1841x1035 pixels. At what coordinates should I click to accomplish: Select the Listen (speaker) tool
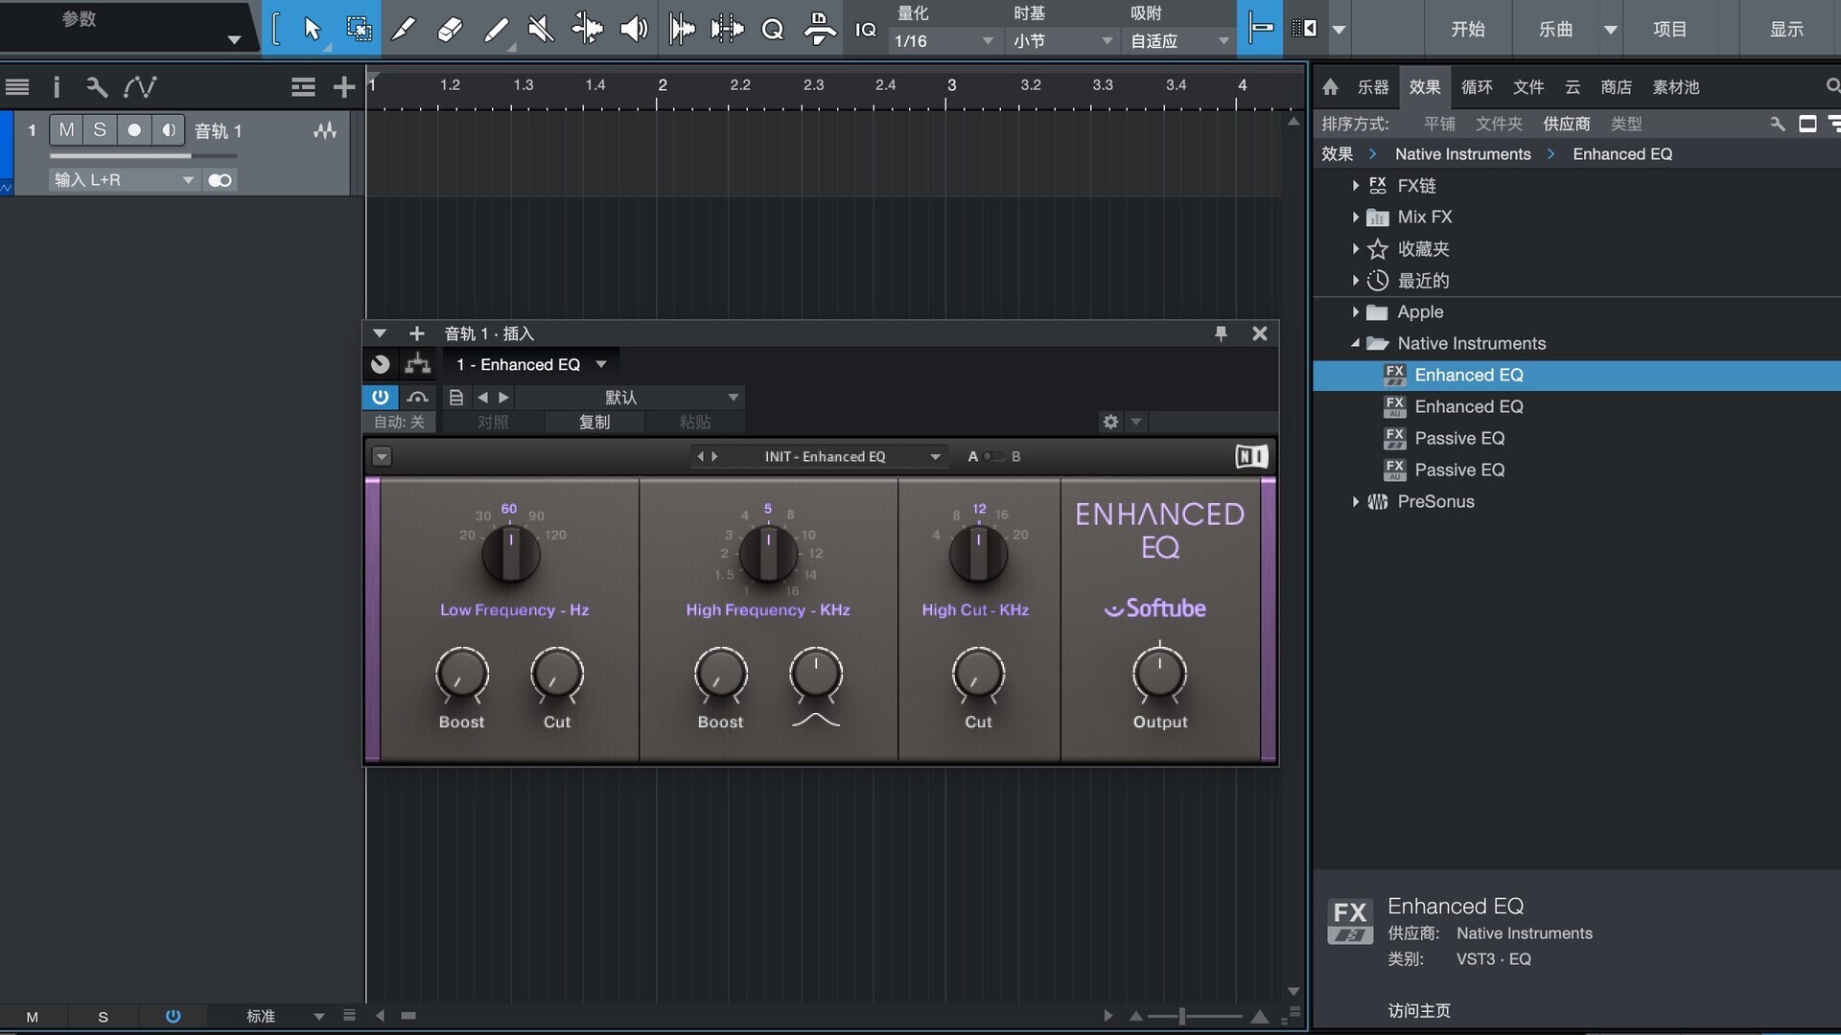[x=633, y=29]
